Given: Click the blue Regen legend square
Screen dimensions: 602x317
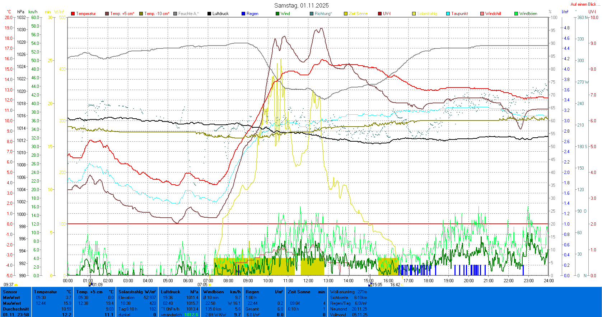Looking at the screenshot, I should 243,14.
